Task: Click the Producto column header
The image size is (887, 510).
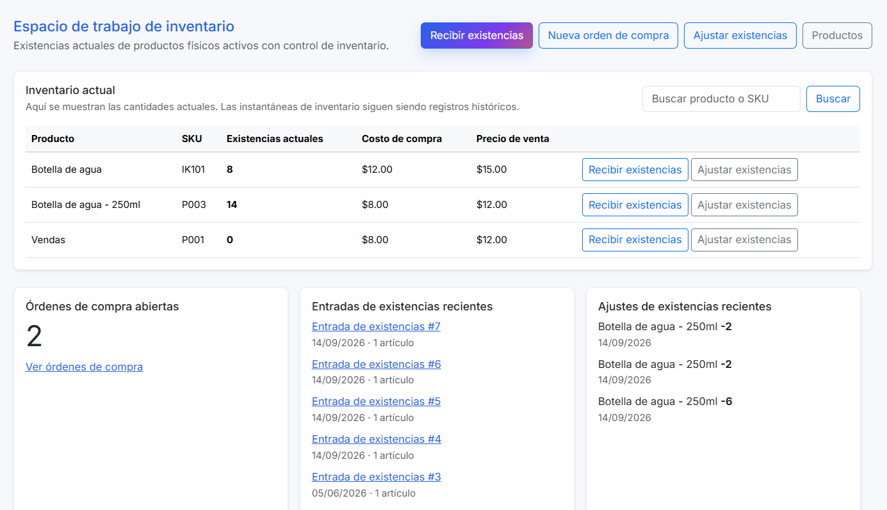Action: (53, 139)
